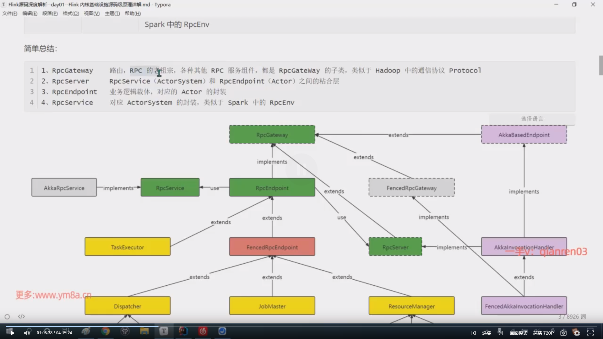Screen dimensions: 603x339
Task: Mute the video volume speaker icon
Action: pyautogui.click(x=27, y=333)
